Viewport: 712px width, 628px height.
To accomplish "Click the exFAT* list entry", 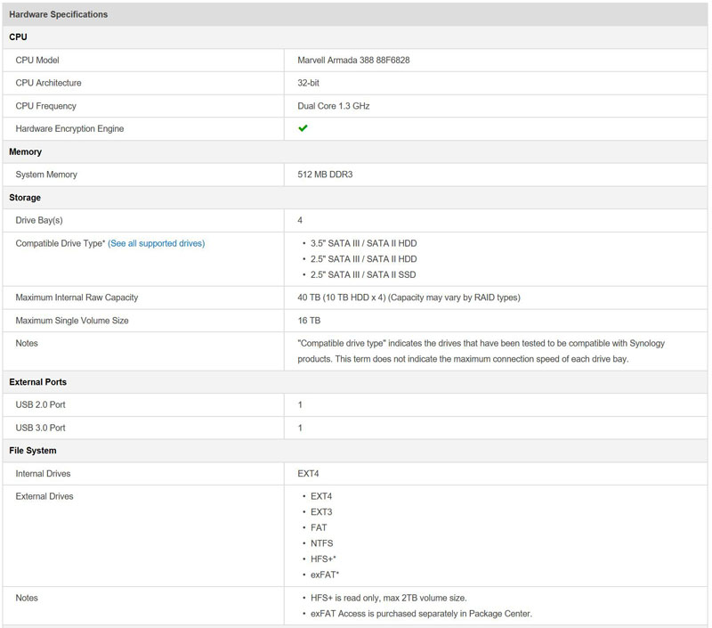I will (x=325, y=575).
